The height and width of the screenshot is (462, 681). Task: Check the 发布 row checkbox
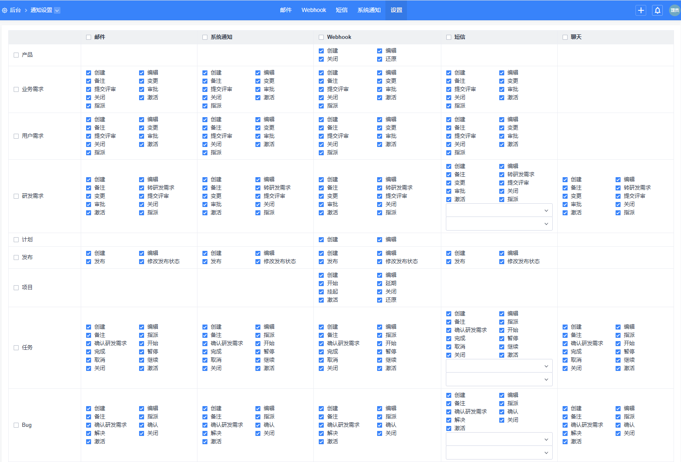tap(16, 257)
